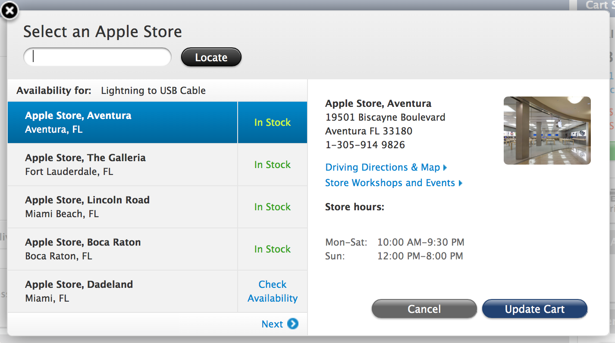
Task: Close the Select an Apple Store dialog
Action: pos(9,11)
